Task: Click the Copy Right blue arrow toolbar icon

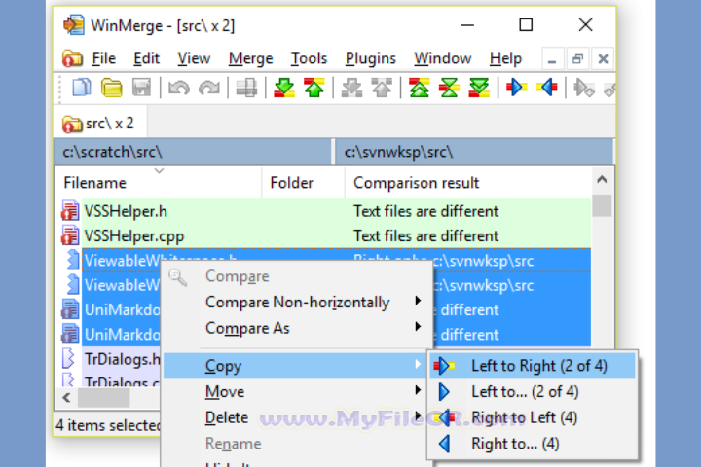Action: 516,88
